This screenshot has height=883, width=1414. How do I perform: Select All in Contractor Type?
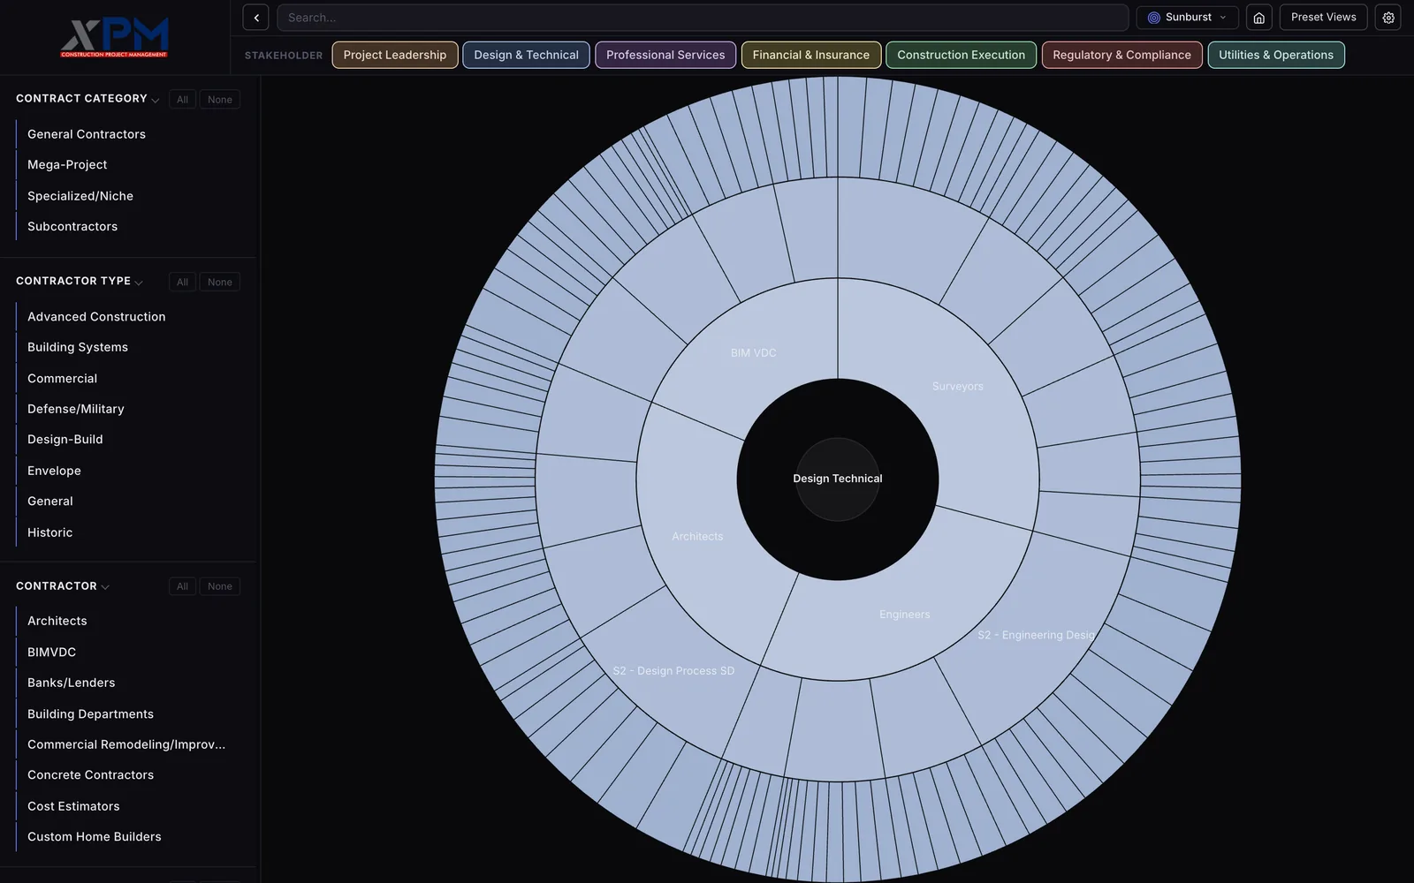click(182, 283)
